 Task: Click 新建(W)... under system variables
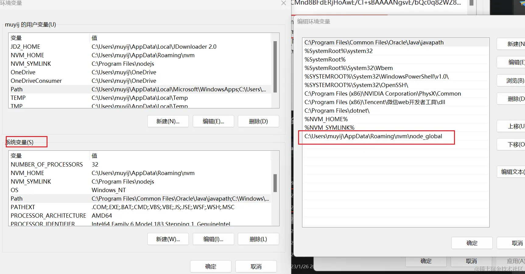(168, 239)
